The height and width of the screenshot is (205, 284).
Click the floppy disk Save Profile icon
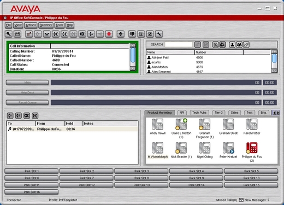17,34
